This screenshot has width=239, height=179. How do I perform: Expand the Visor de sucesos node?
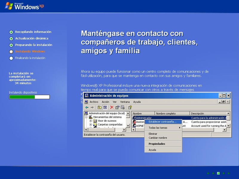tap(91, 121)
